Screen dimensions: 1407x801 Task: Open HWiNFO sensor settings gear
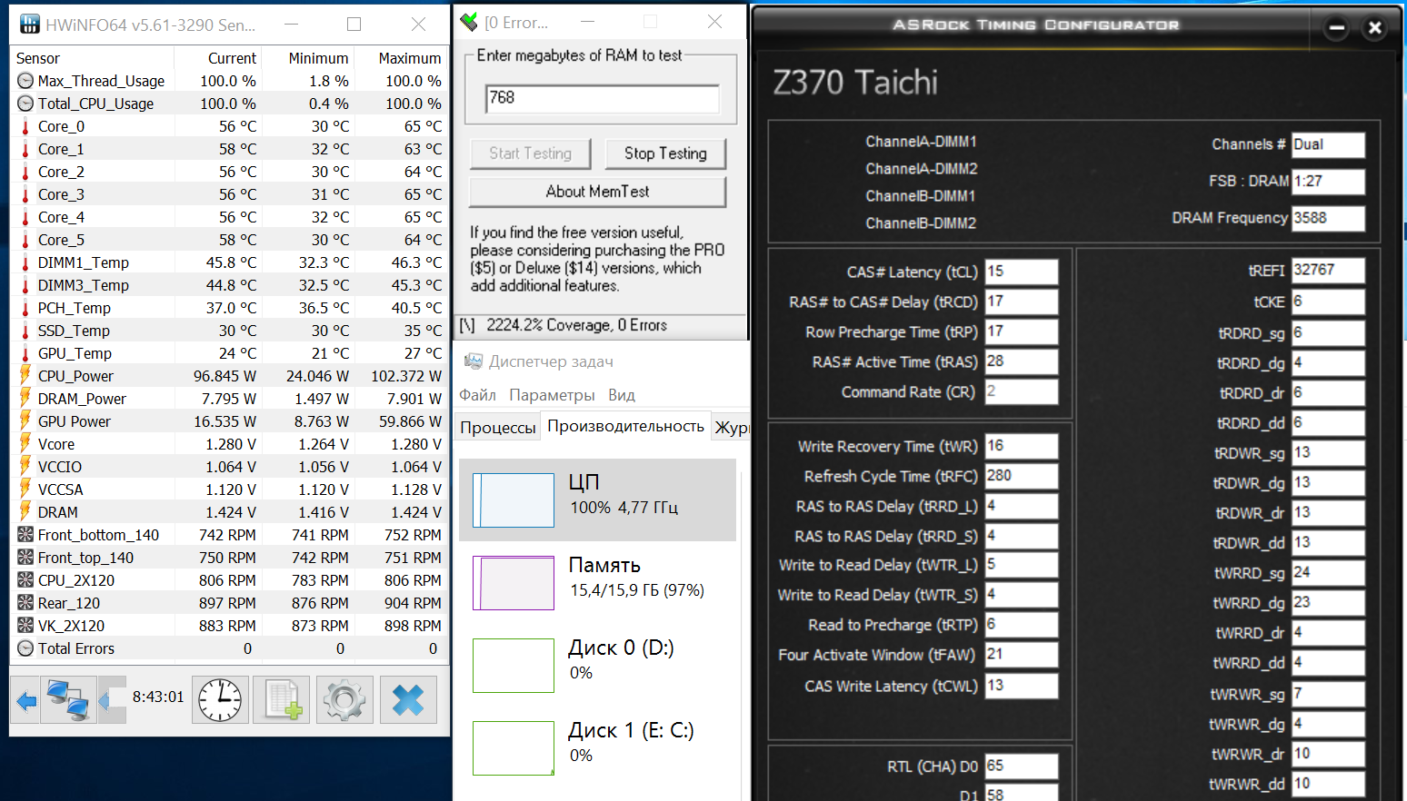pyautogui.click(x=344, y=700)
